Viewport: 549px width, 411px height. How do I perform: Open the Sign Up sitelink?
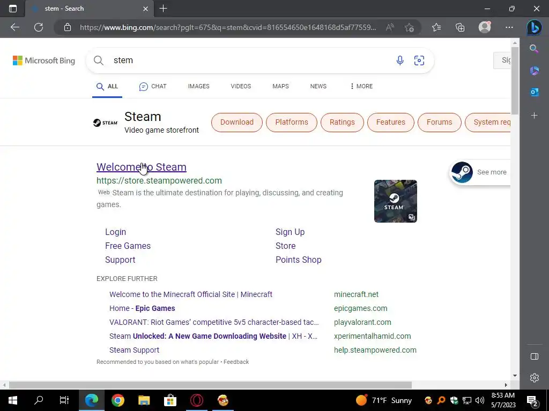click(x=290, y=232)
